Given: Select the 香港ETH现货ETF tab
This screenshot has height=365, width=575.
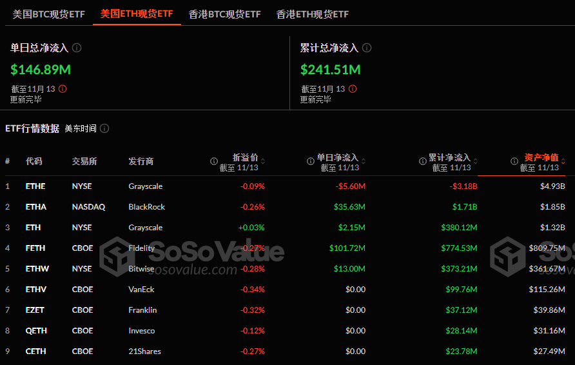Looking at the screenshot, I should coord(312,14).
